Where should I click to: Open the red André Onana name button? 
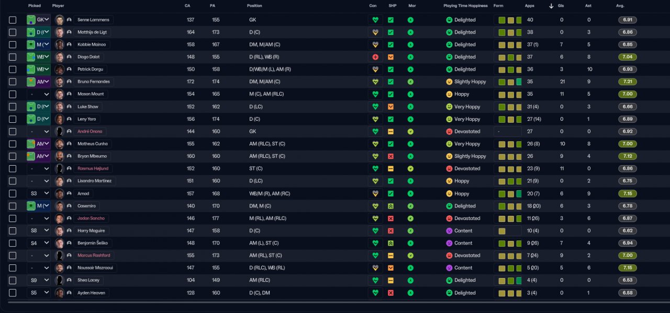[91, 132]
